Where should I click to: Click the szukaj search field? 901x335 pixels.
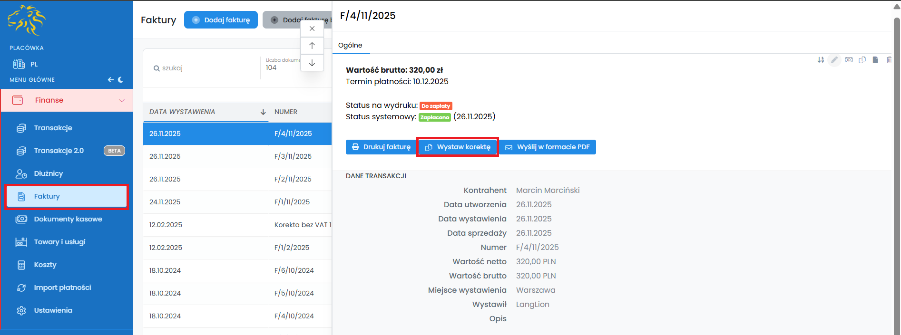(x=205, y=68)
